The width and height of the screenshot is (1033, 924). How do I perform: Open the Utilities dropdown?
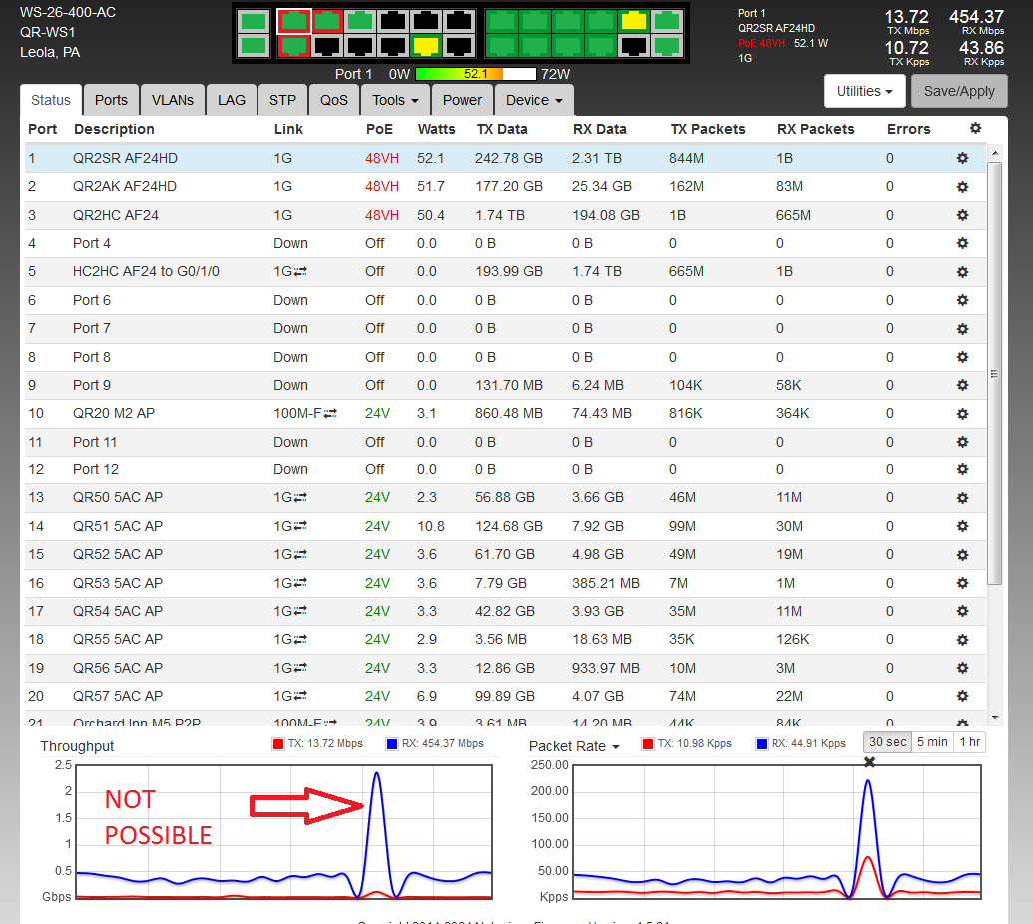click(864, 91)
